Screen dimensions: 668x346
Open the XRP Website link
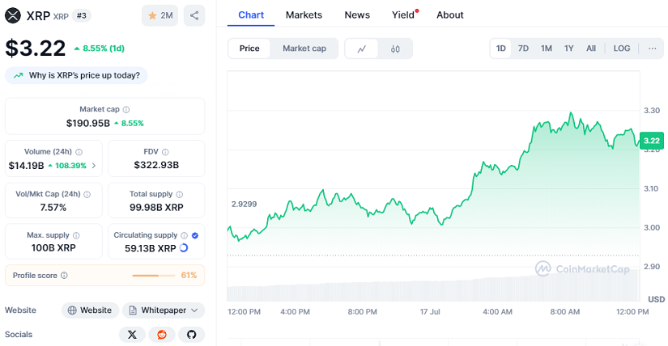90,310
